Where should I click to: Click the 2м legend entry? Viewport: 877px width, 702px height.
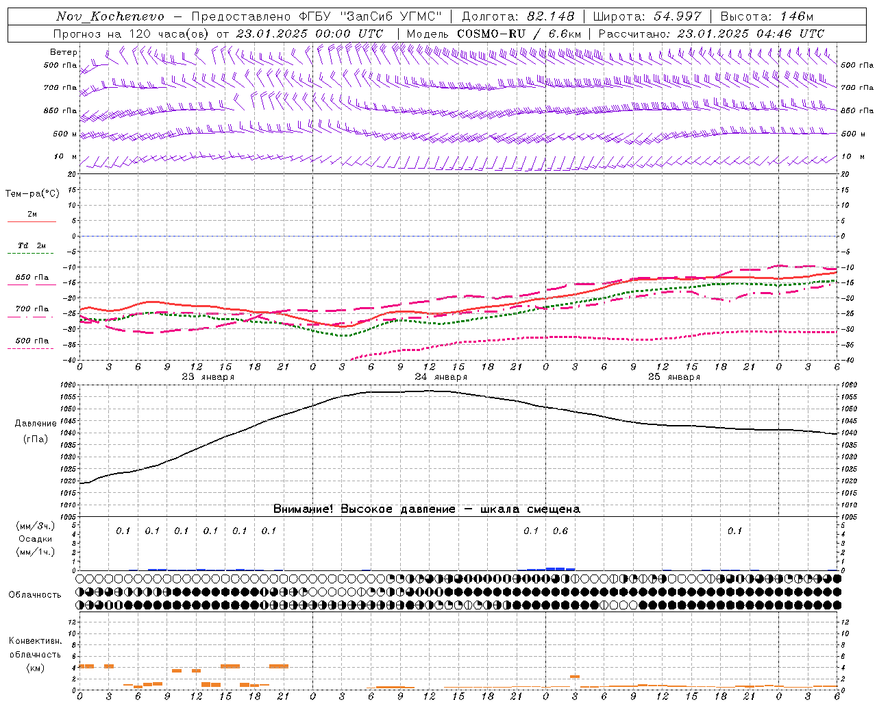(32, 214)
